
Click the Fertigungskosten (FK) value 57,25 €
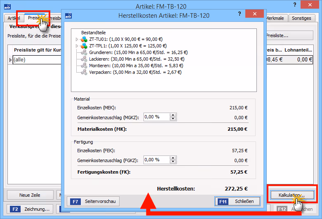pos(239,172)
